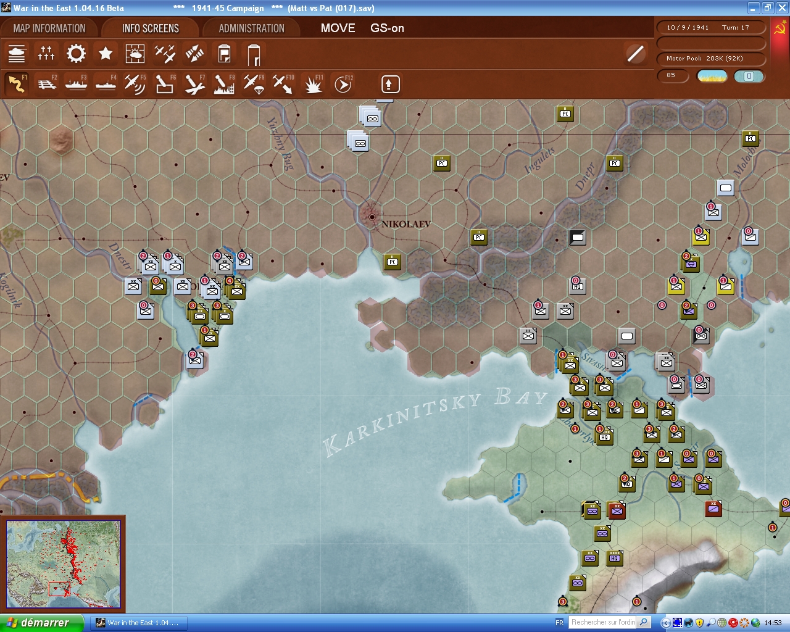Toggle the light-blue 0 indicator
The width and height of the screenshot is (790, 632).
coord(749,76)
